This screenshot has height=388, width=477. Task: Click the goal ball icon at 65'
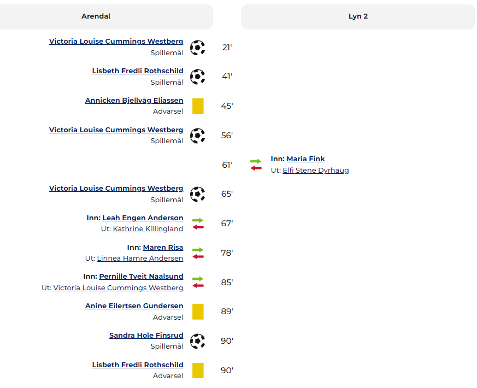198,194
